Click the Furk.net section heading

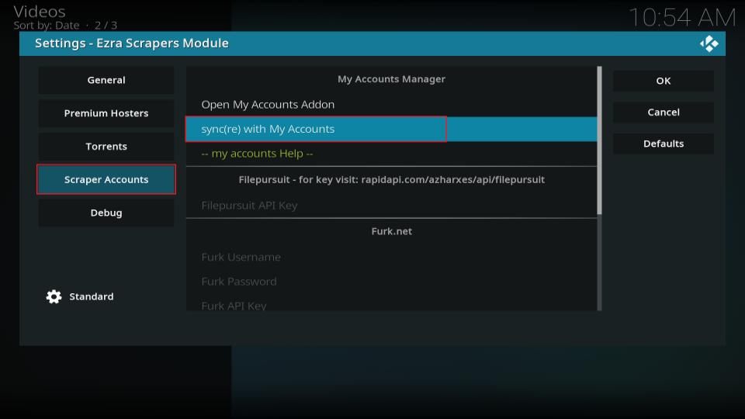[x=391, y=231]
